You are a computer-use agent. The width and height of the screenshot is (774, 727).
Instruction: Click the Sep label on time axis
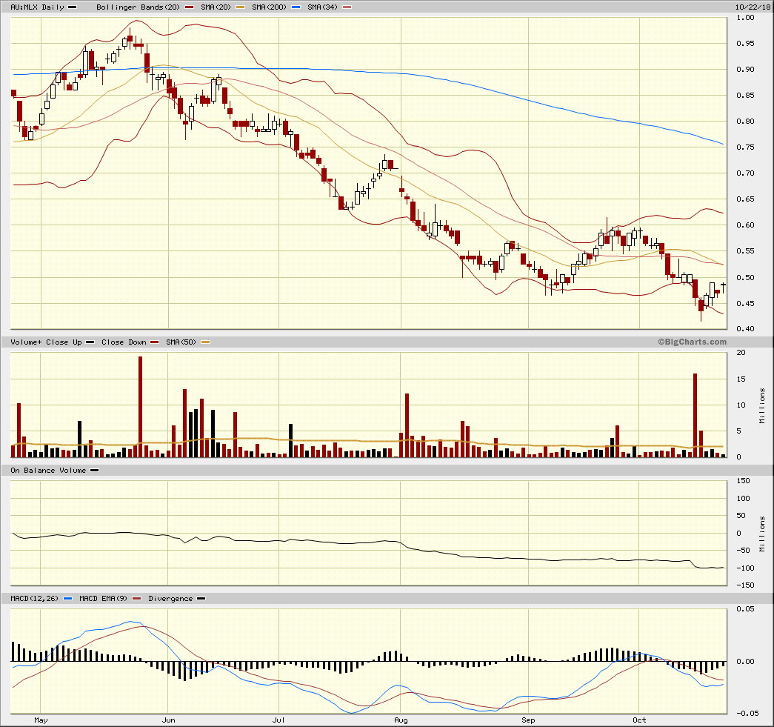tap(528, 720)
